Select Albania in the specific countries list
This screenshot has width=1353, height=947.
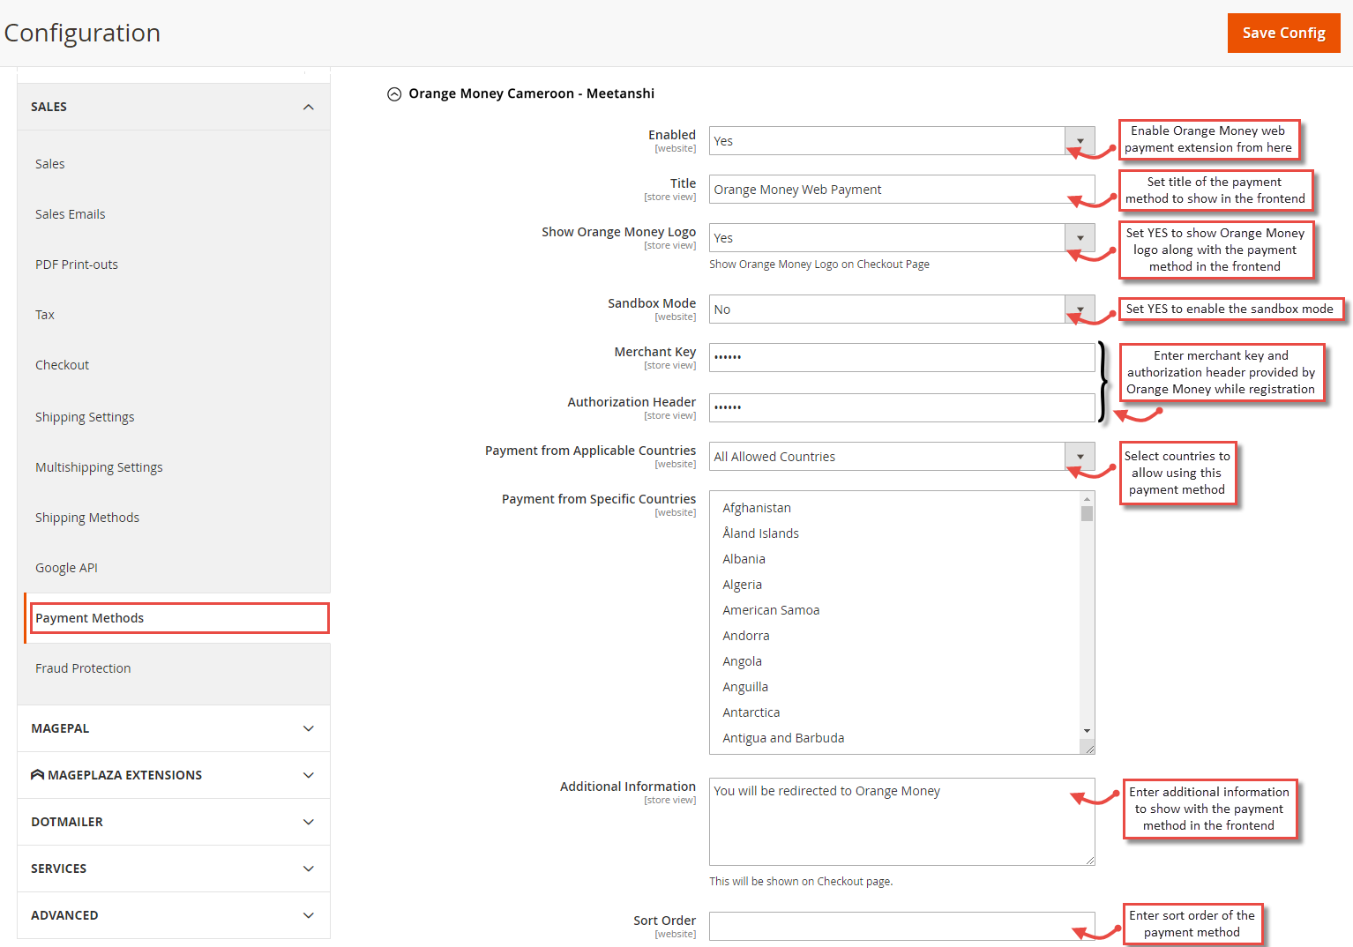pos(744,558)
